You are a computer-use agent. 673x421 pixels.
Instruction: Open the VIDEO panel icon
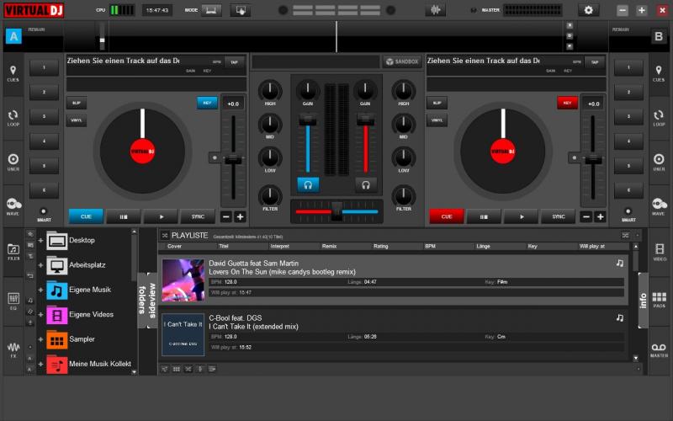659,251
